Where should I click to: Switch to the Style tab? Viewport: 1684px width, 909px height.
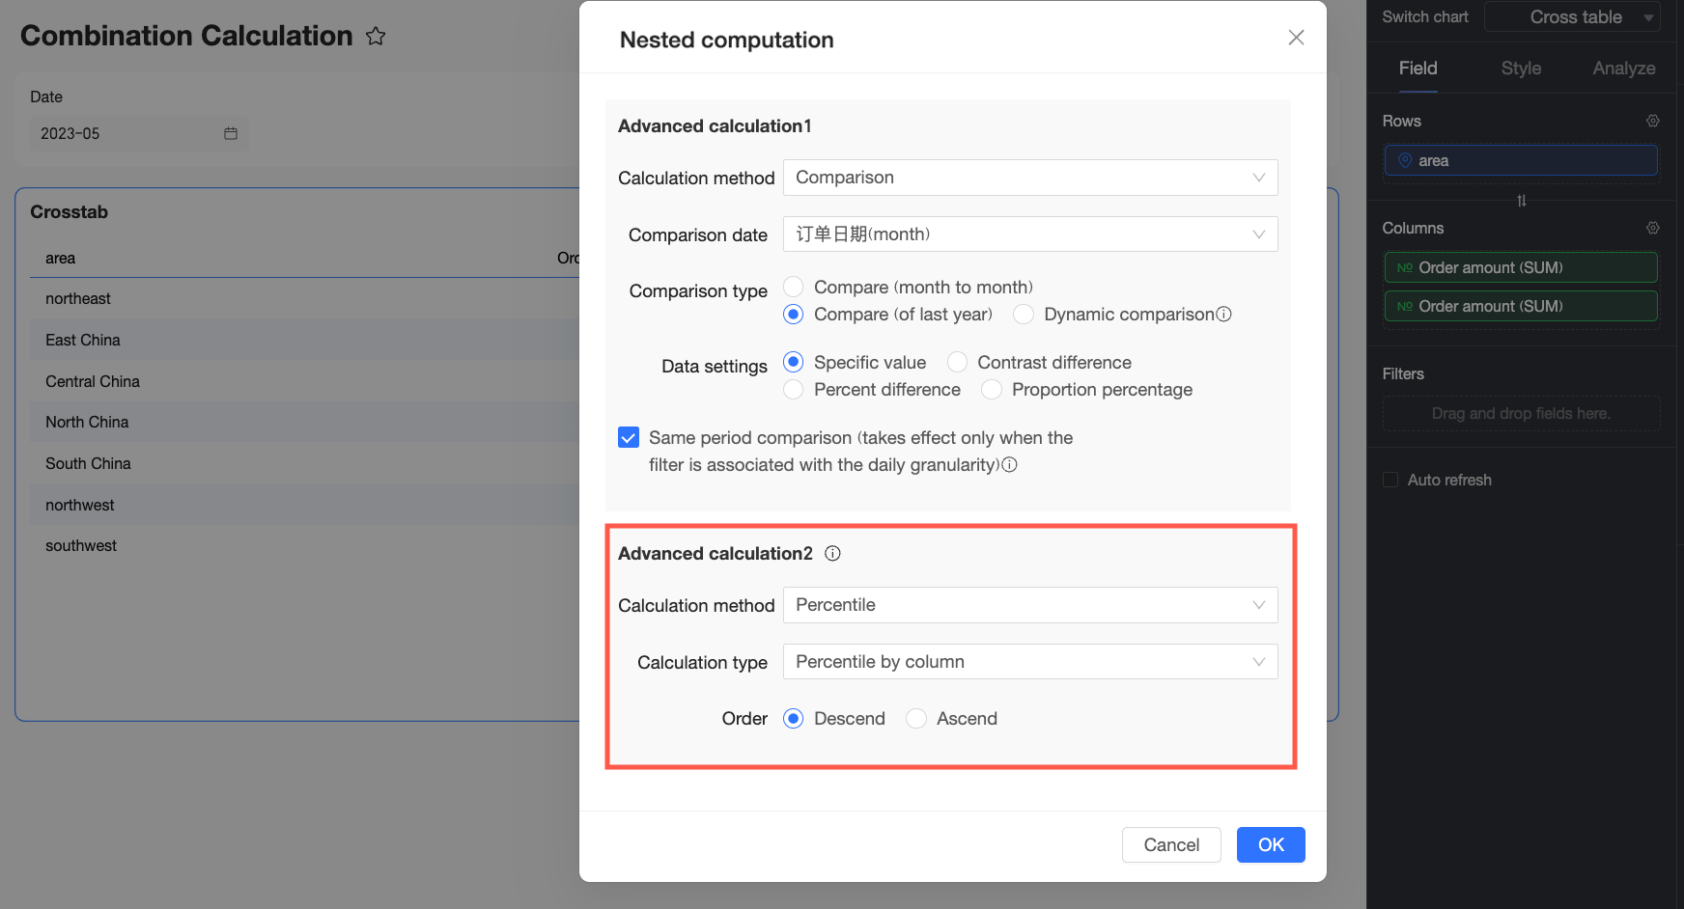coord(1521,69)
